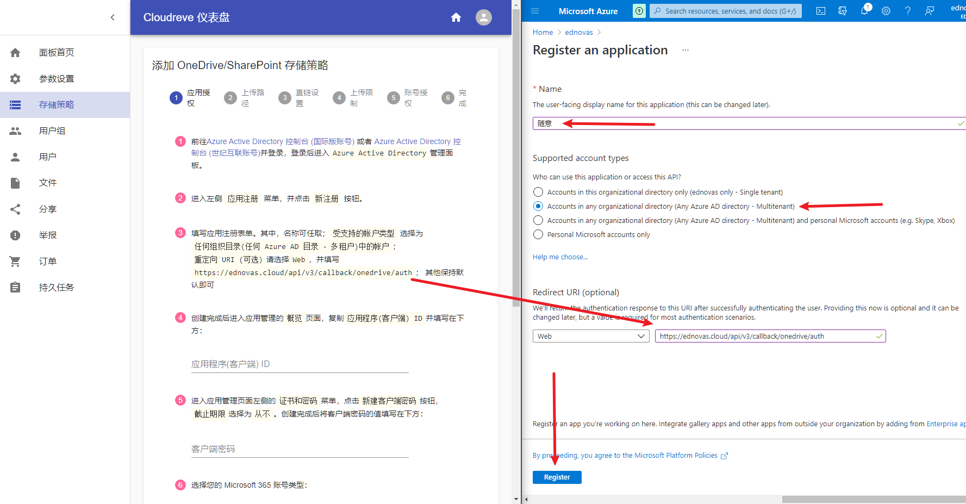Open Azure help via the question mark icon
This screenshot has height=504, width=966.
click(907, 10)
